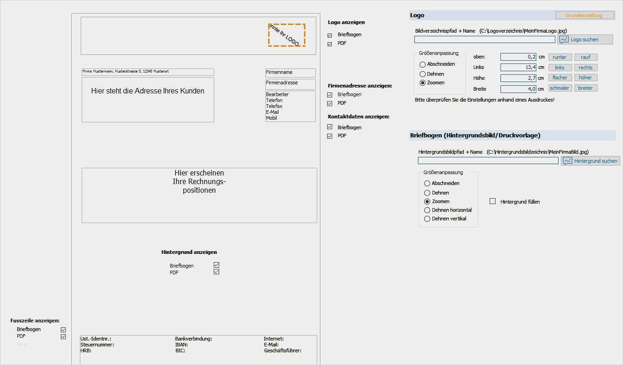Toggle Briefbogen checkbox under Logo anzeigen
623x365 pixels.
coord(330,35)
